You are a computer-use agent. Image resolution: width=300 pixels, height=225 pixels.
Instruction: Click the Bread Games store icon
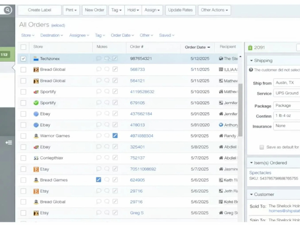tap(36, 180)
